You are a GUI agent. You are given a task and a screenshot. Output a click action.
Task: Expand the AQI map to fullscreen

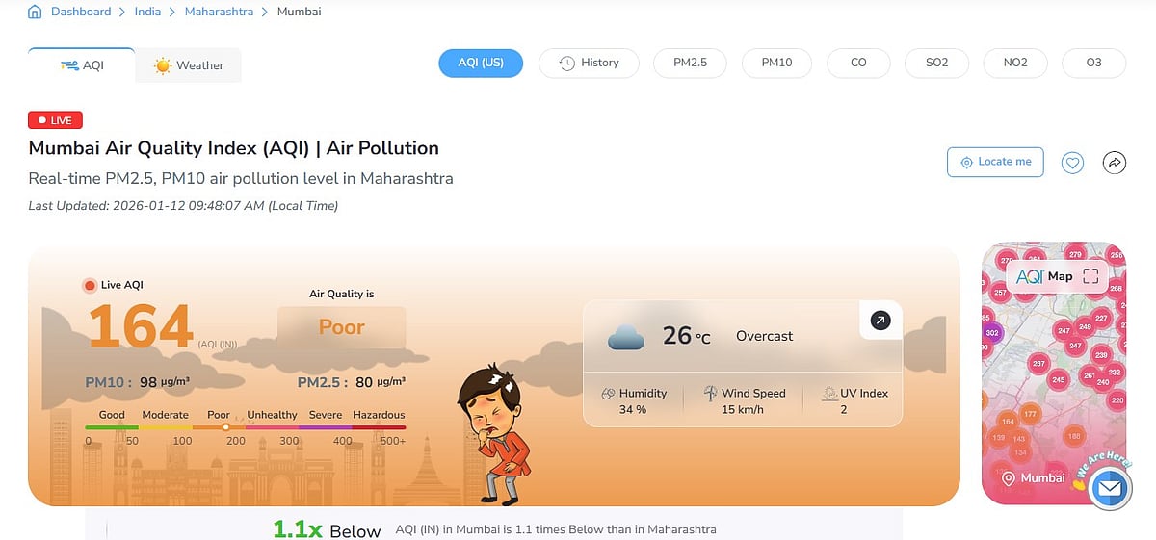pyautogui.click(x=1090, y=276)
